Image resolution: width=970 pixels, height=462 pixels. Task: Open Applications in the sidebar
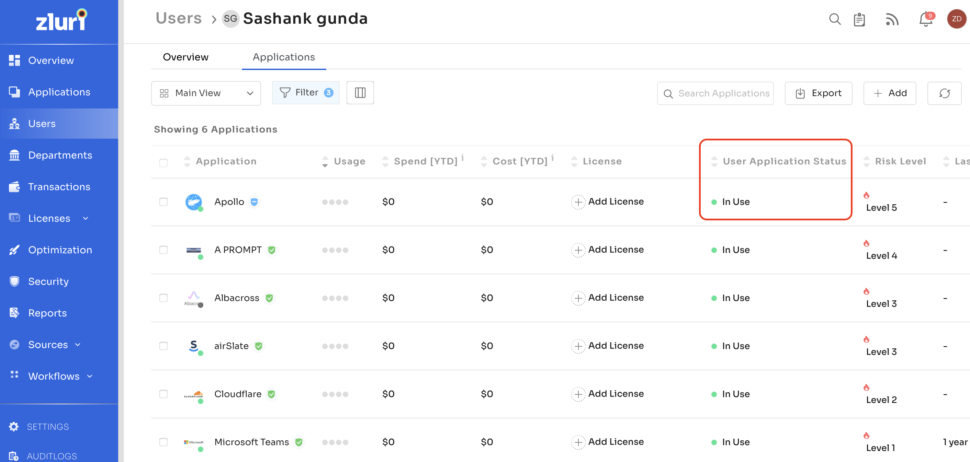59,92
